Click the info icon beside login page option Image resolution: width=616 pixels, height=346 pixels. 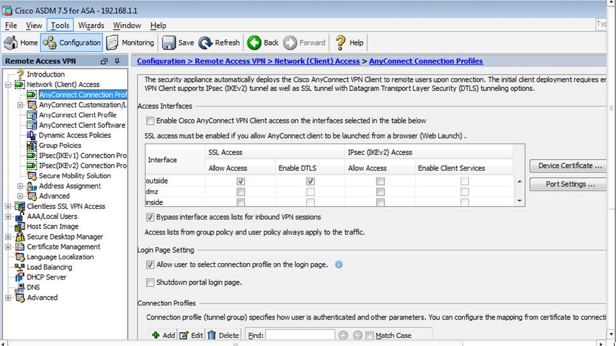[339, 264]
